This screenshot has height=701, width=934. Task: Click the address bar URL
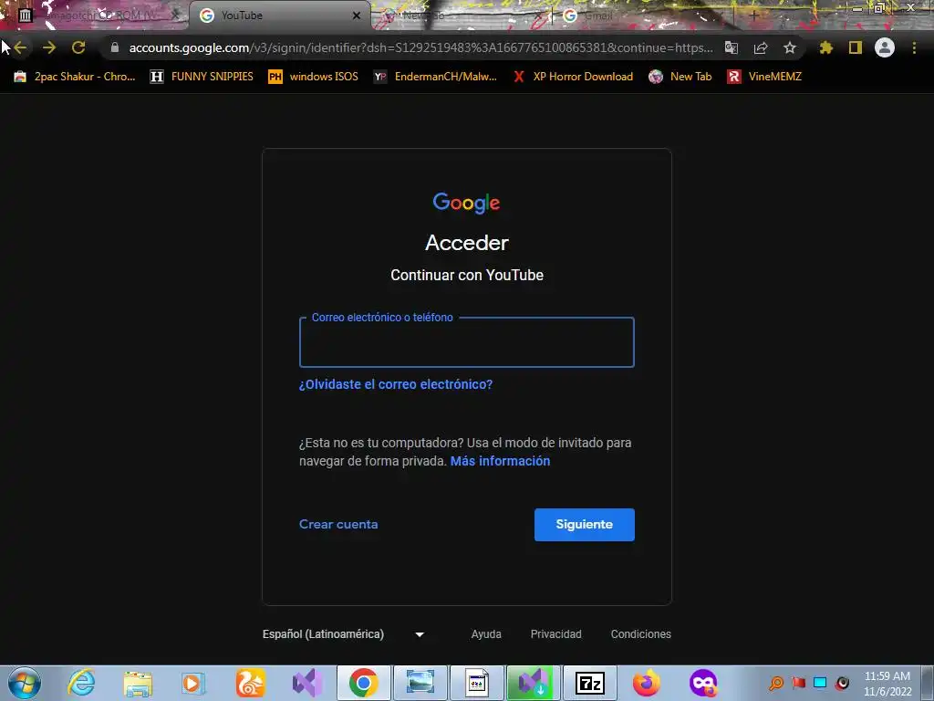point(420,47)
